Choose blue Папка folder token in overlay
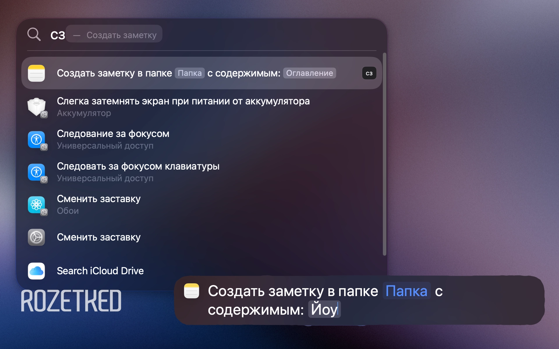Image resolution: width=559 pixels, height=349 pixels. pyautogui.click(x=406, y=291)
